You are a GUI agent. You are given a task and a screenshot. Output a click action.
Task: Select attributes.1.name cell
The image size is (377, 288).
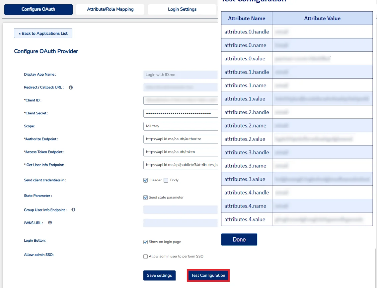tap(247, 85)
